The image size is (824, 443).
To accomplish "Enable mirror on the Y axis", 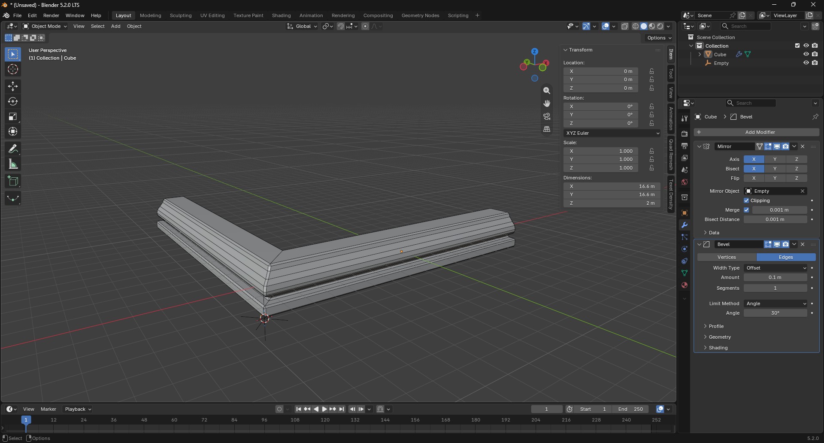I will pos(775,159).
